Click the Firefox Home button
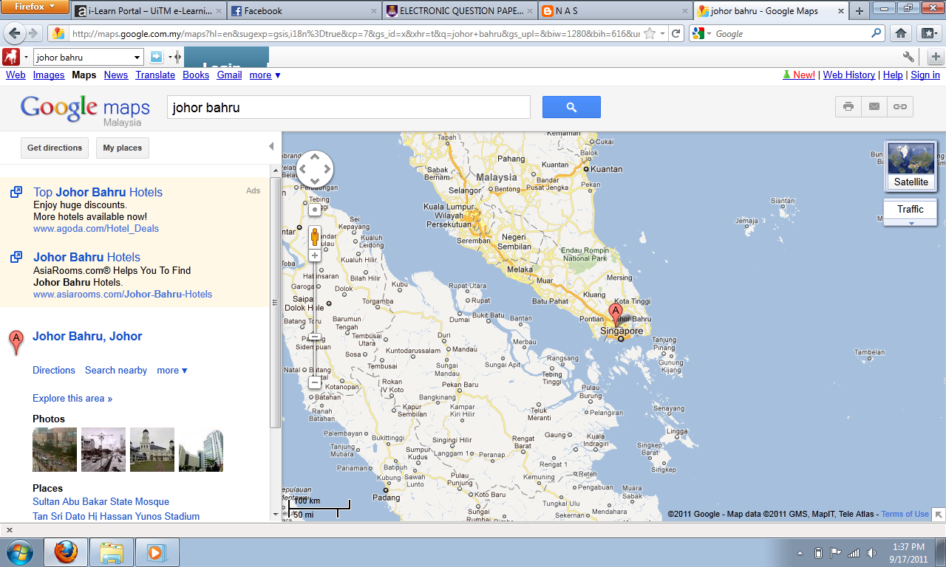This screenshot has width=946, height=567. pos(901,33)
